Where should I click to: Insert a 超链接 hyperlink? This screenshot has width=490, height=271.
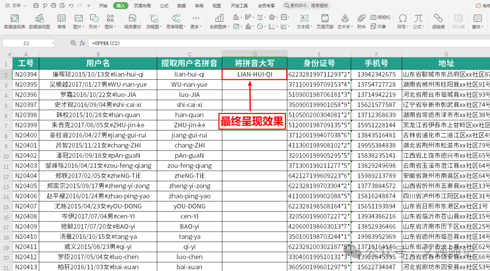pyautogui.click(x=438, y=22)
